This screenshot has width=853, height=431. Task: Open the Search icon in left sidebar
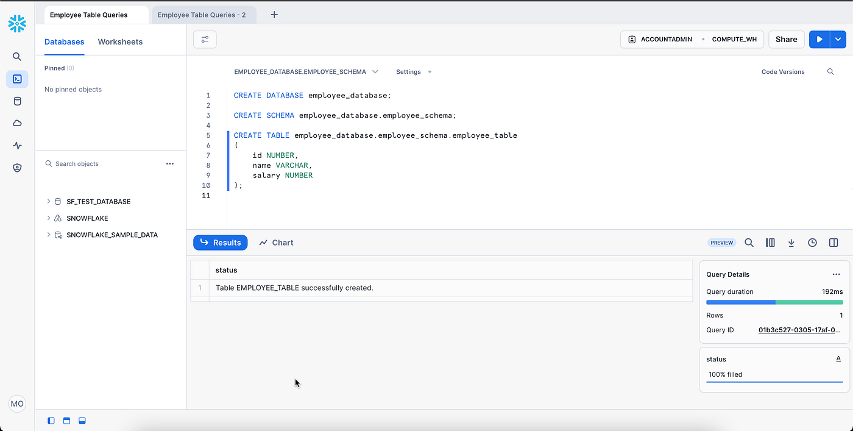(x=17, y=57)
